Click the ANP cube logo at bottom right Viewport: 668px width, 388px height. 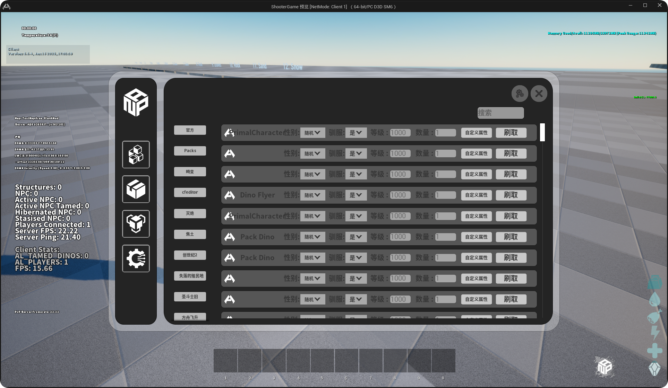pyautogui.click(x=605, y=367)
